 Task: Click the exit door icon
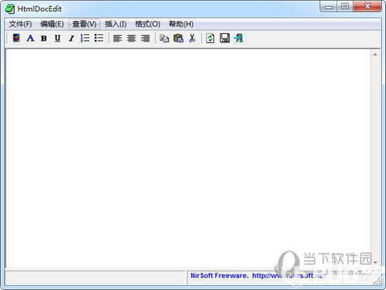coord(239,38)
